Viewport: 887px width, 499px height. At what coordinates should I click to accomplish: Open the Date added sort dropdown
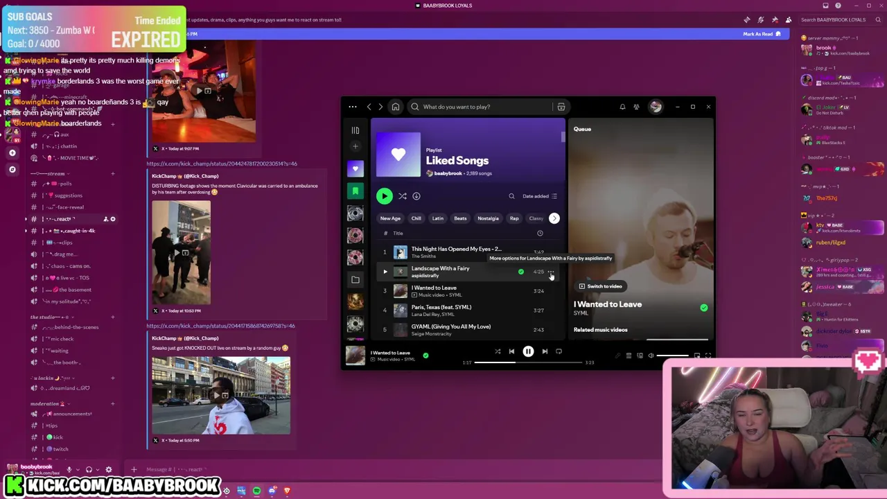540,196
